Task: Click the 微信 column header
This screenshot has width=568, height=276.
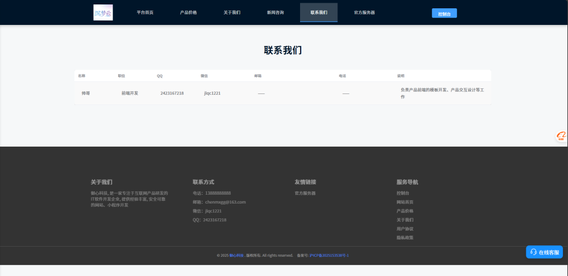Action: (x=204, y=76)
